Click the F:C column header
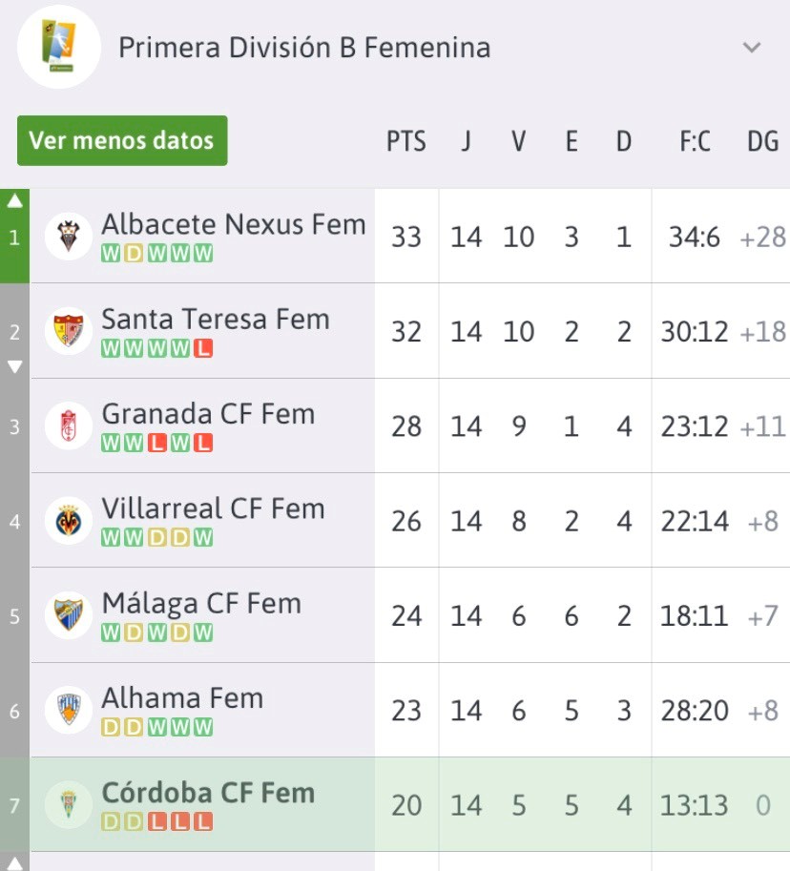The image size is (790, 871). pyautogui.click(x=695, y=141)
